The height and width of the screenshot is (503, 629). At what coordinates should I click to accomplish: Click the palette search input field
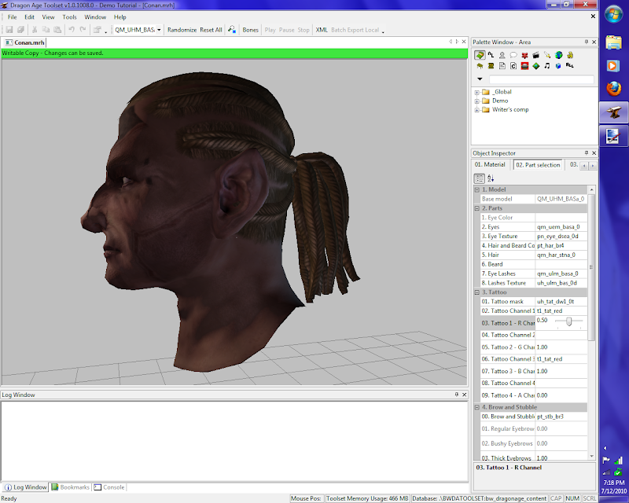pos(541,79)
